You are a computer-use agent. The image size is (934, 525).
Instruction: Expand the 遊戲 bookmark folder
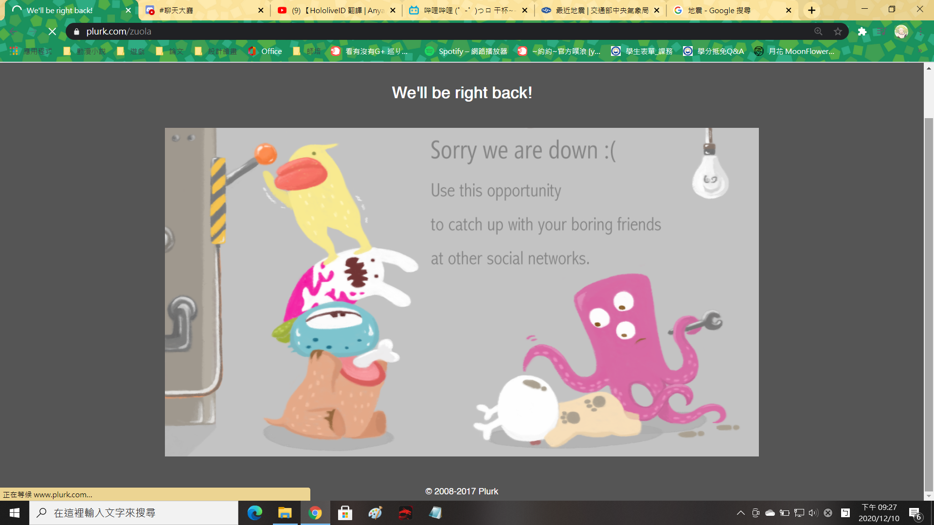pos(131,51)
